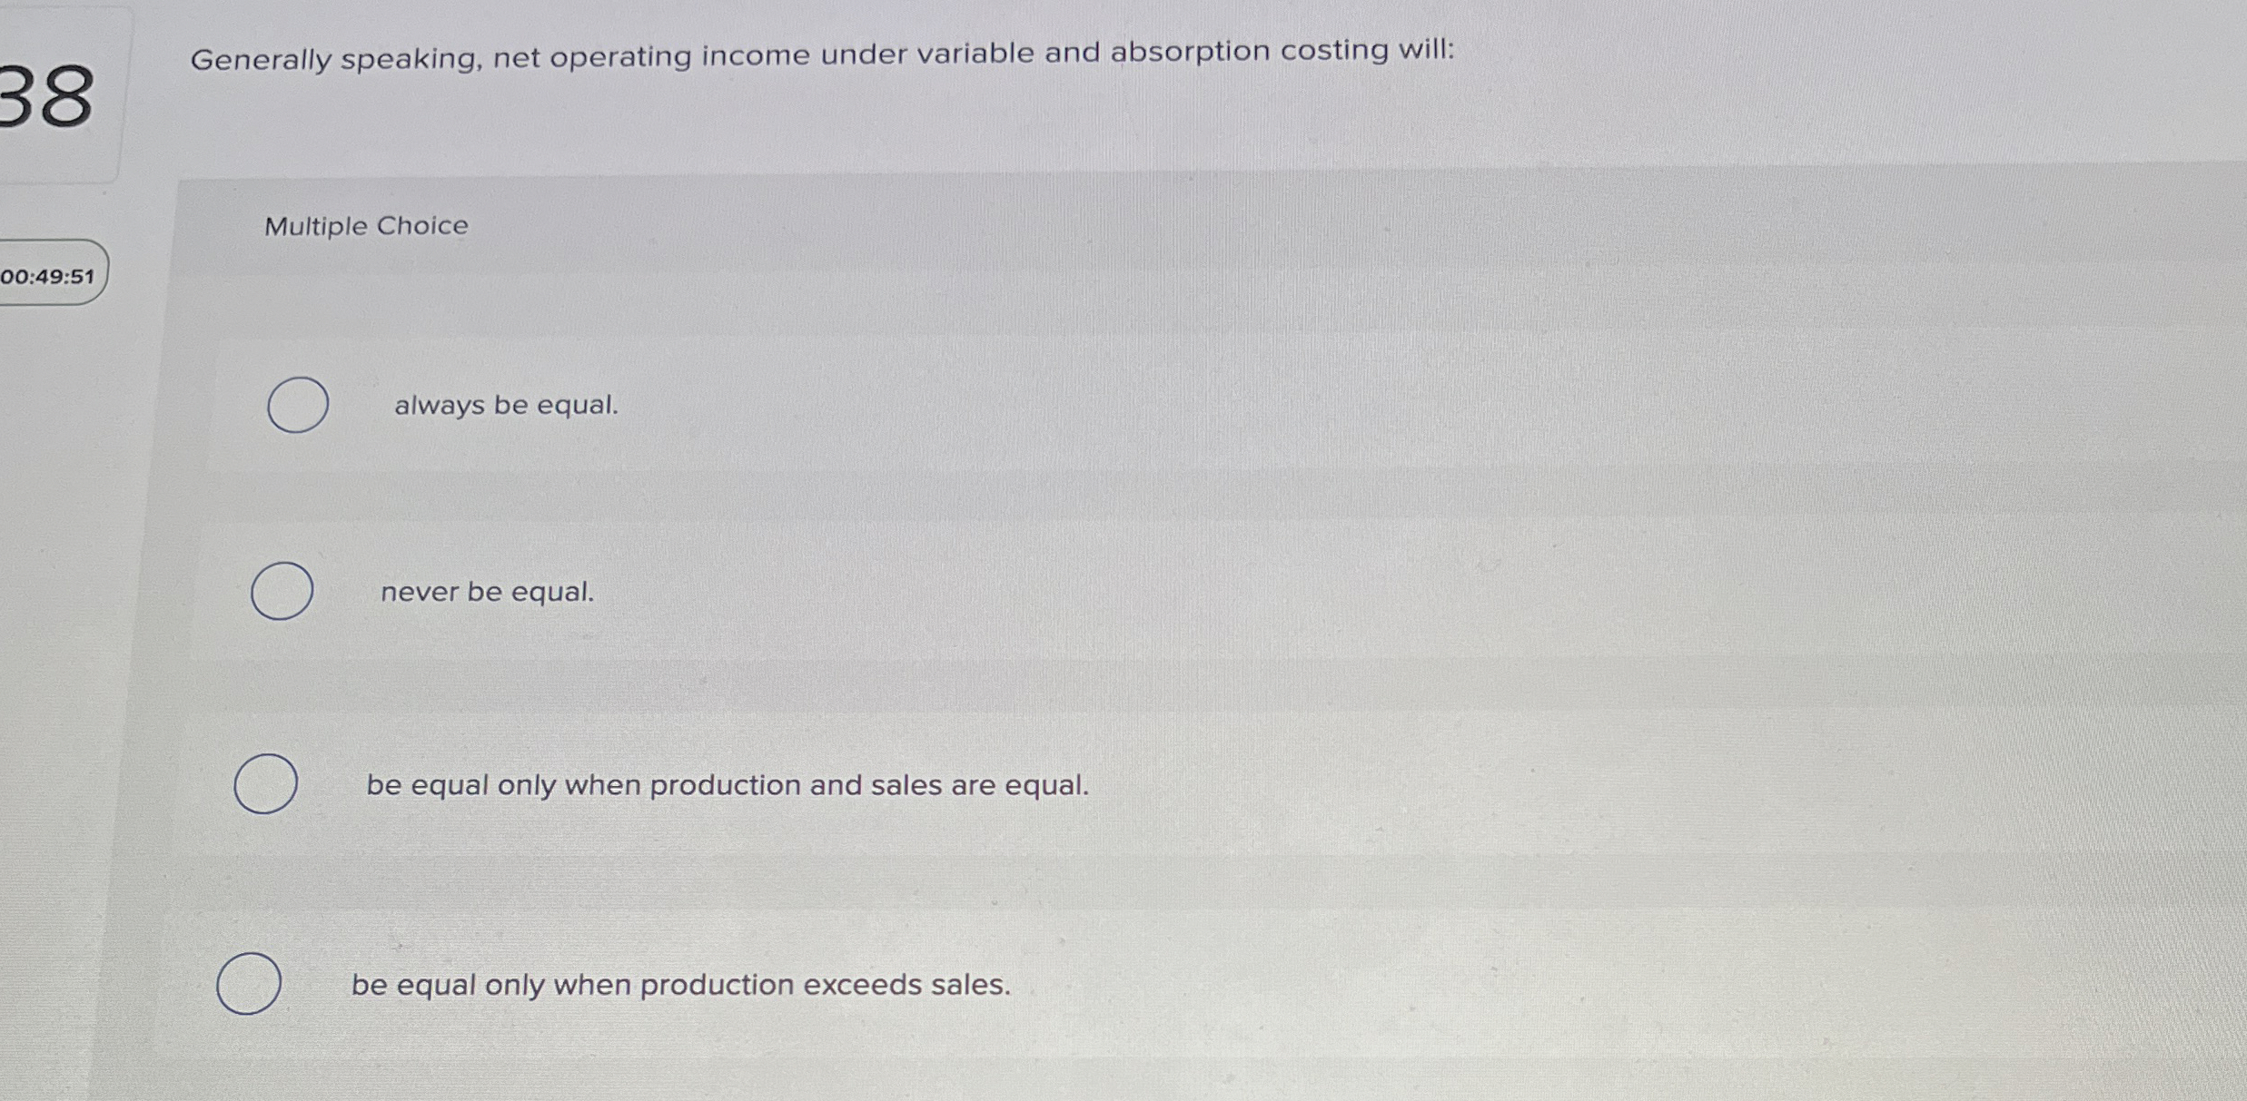Click the "Multiple Choice" label

point(366,225)
